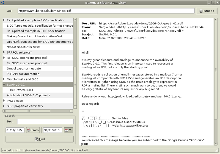Click the http://www.wikier.org/ signature URL
The width and height of the screenshot is (220, 154).
pyautogui.click(x=134, y=125)
